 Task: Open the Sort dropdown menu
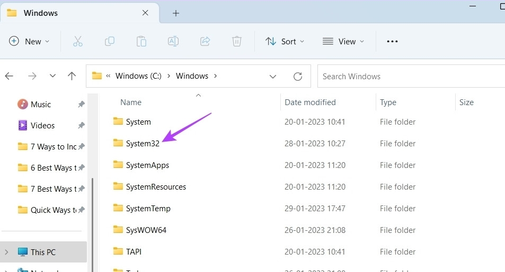point(285,41)
